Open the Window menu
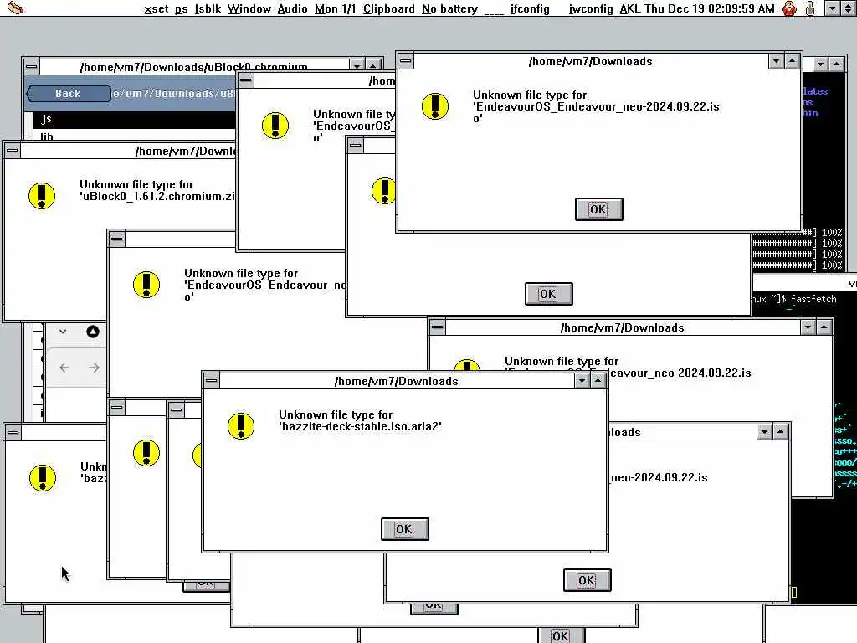Viewport: 857px width, 643px height. (x=249, y=8)
